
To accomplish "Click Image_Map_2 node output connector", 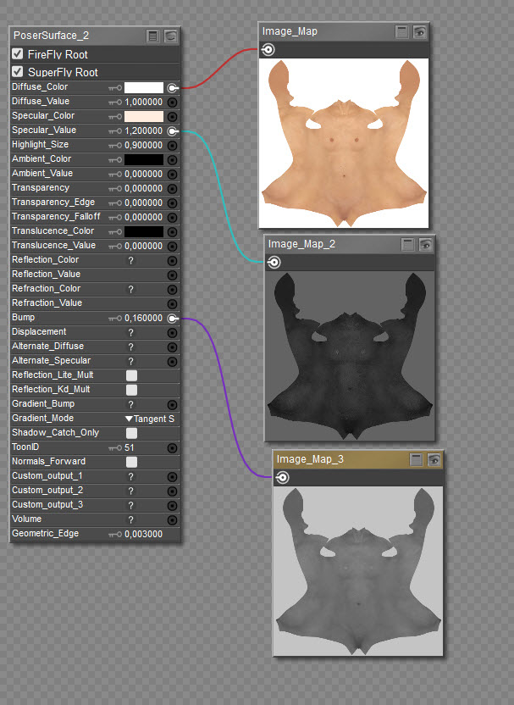I will 274,262.
